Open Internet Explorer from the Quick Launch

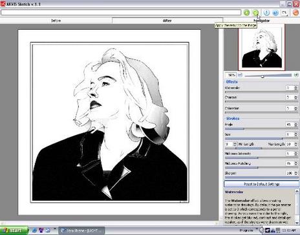34,230
